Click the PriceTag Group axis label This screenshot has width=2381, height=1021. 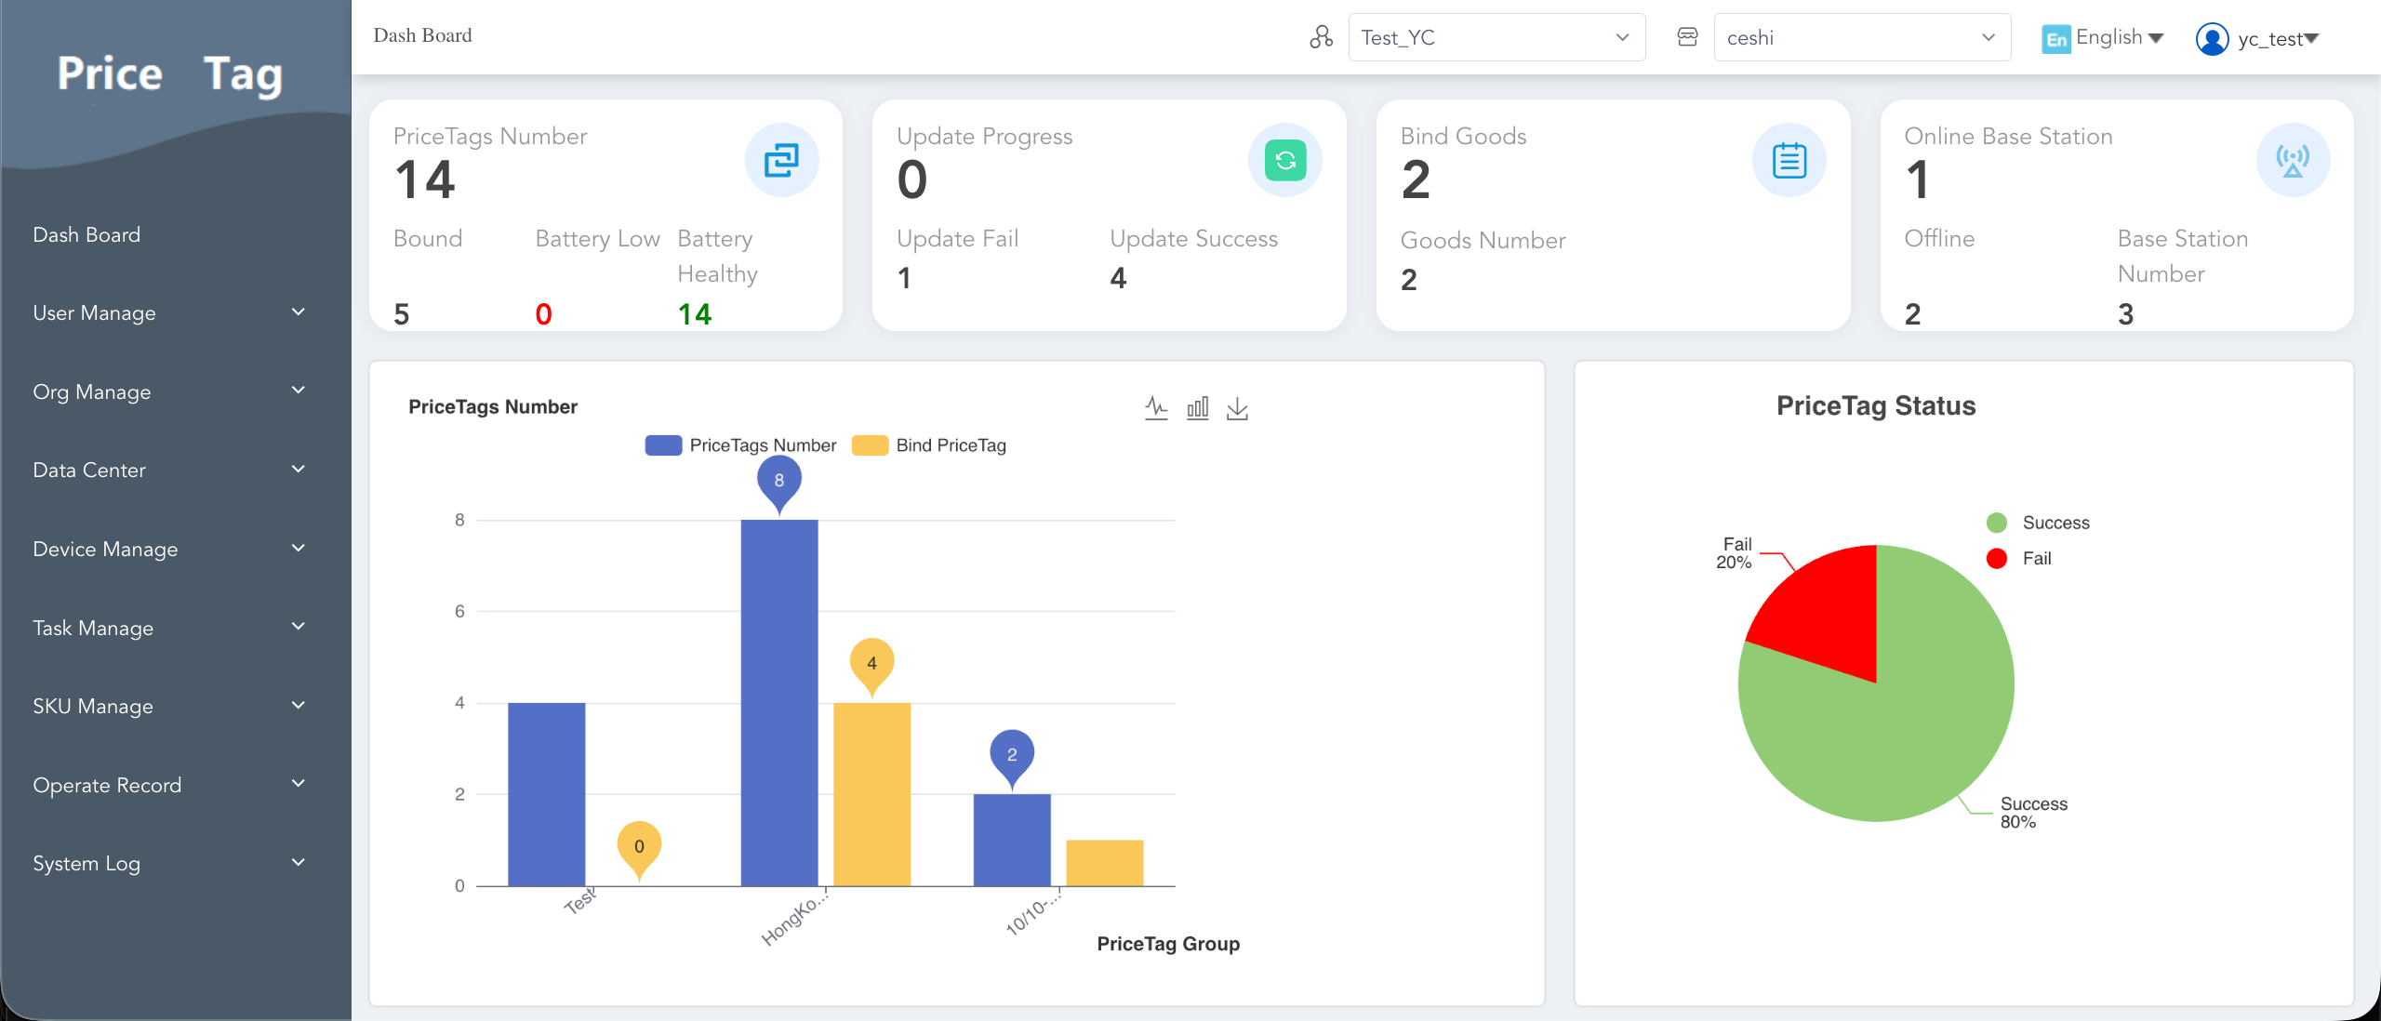(1168, 944)
